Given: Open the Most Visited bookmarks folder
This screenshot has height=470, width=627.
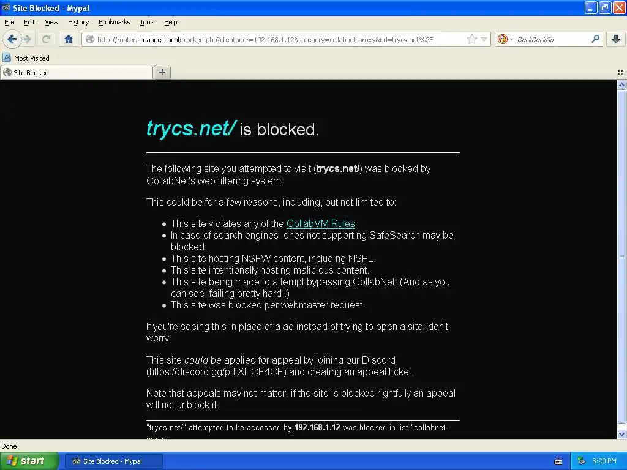Looking at the screenshot, I should 26,58.
